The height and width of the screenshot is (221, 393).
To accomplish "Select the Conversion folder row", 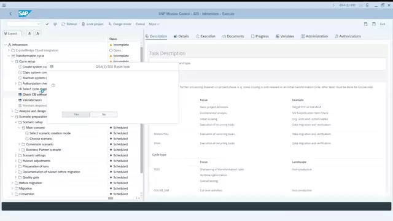I will [x=26, y=194].
